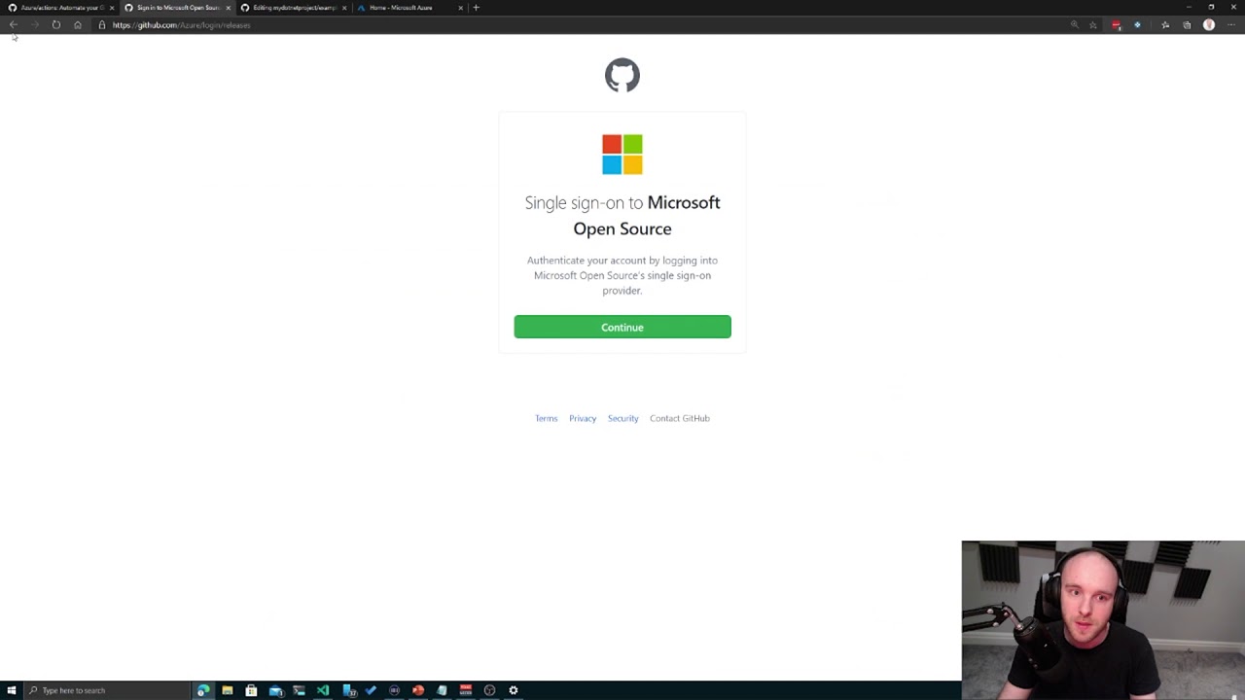1245x700 pixels.
Task: Open Microsoft Store from the taskbar
Action: (251, 690)
